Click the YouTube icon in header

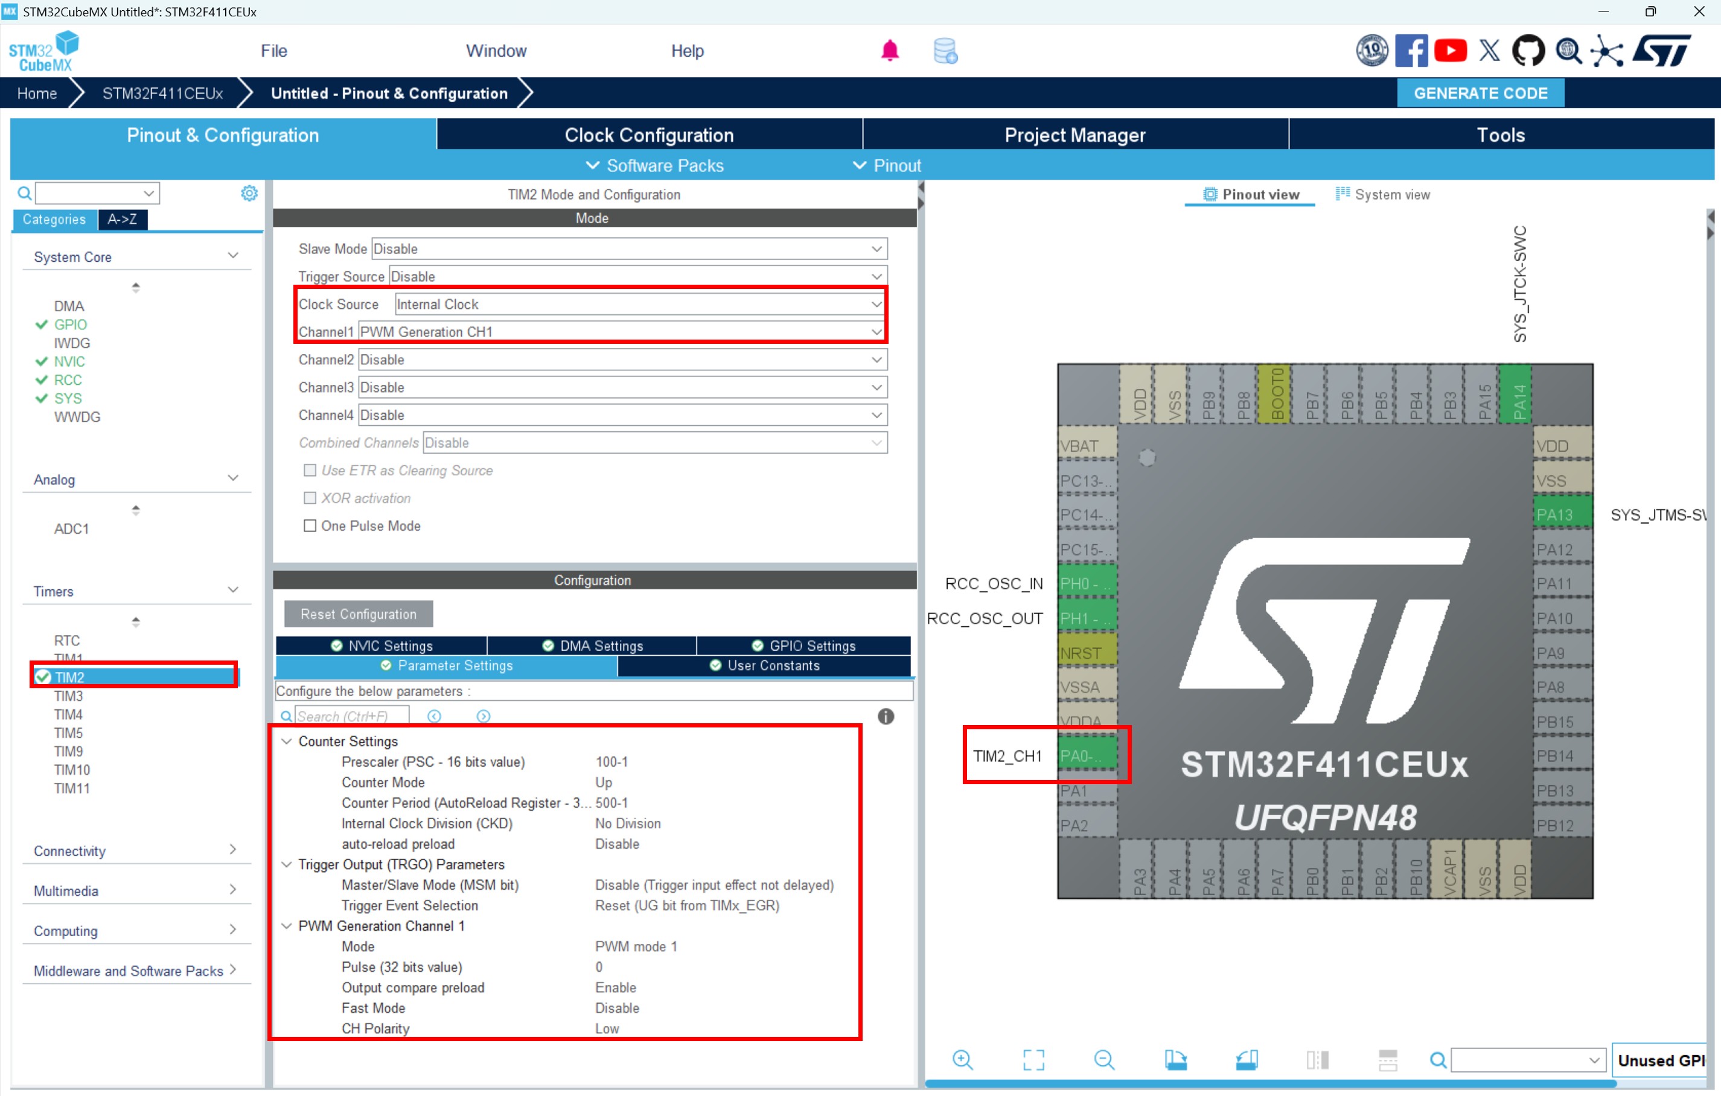click(x=1450, y=51)
